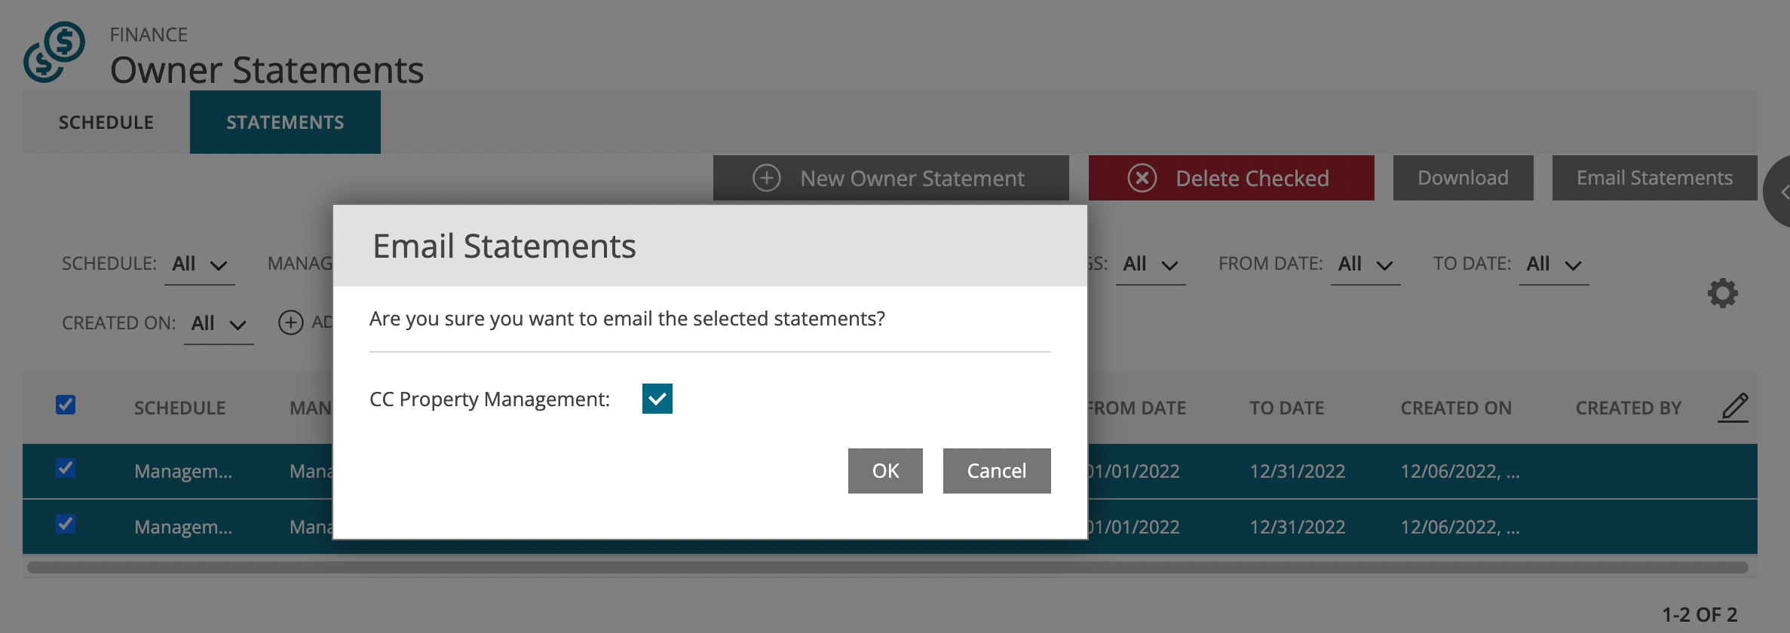Open the To Date filter dropdown
Image resolution: width=1790 pixels, height=633 pixels.
tap(1554, 265)
